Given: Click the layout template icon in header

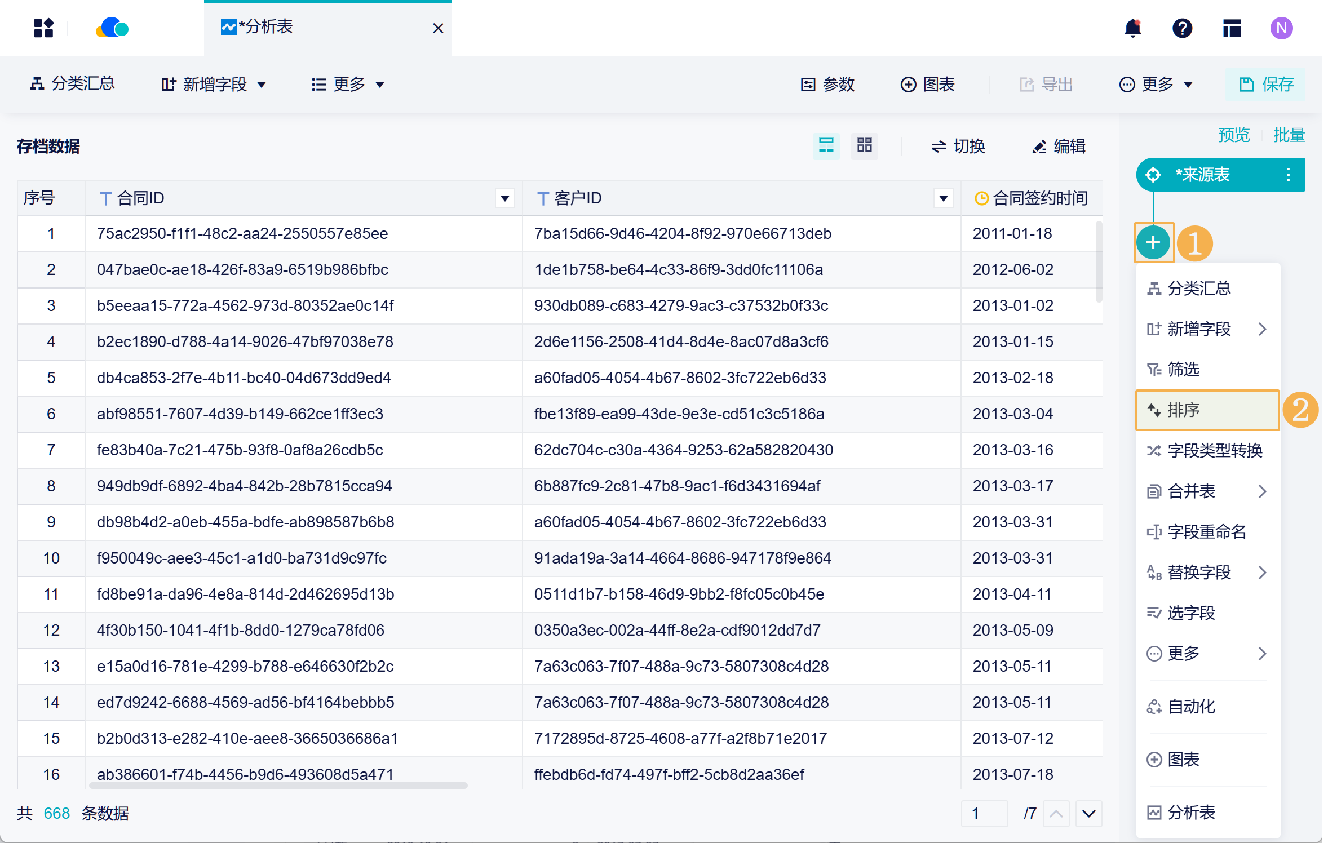Looking at the screenshot, I should (x=1232, y=28).
